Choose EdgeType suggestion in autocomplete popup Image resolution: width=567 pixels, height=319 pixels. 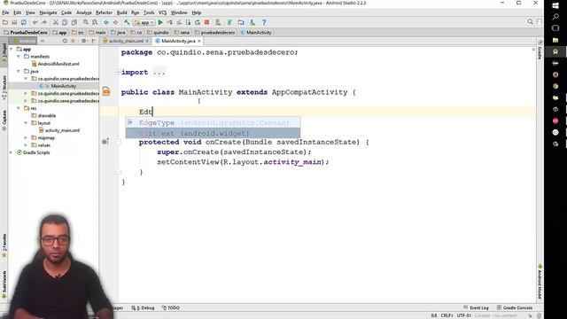[x=213, y=123]
